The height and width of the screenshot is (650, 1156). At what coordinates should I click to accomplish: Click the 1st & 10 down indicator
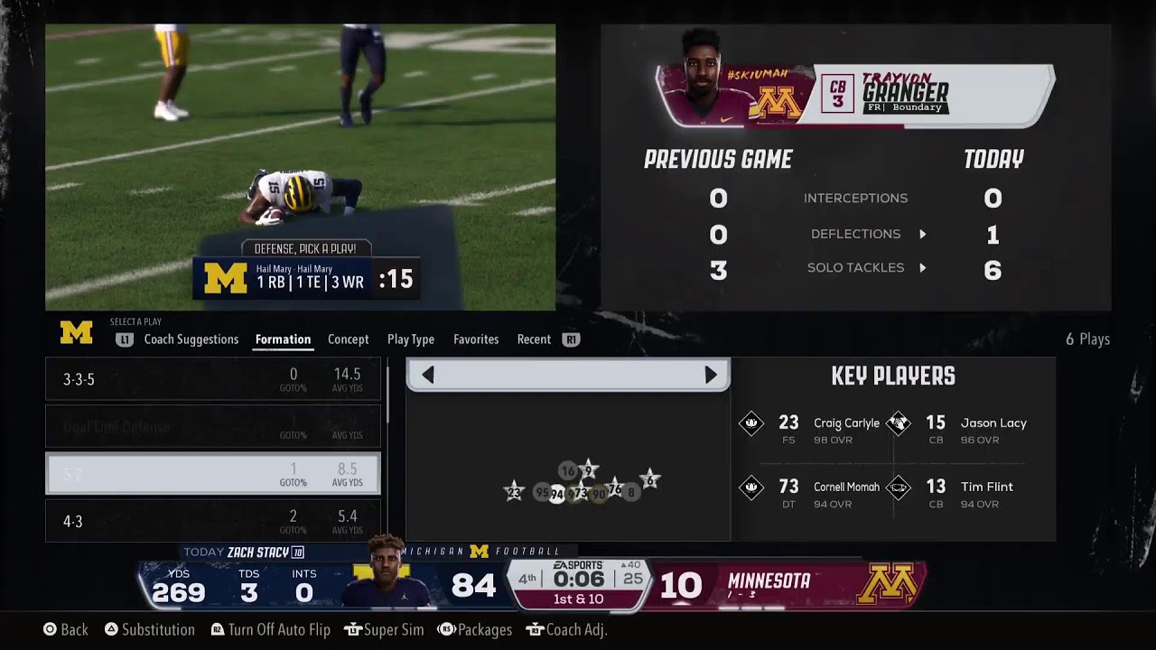(578, 599)
